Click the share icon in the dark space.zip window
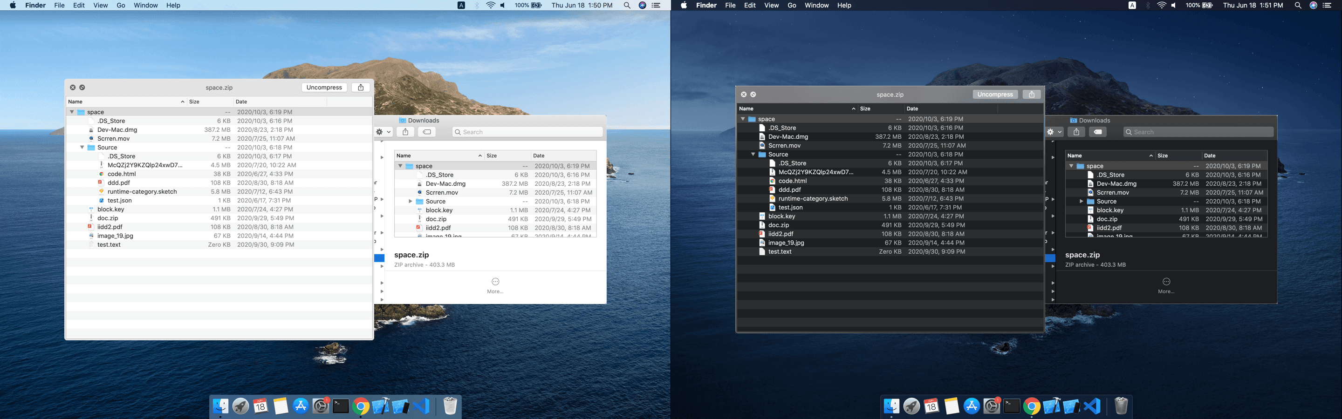Image resolution: width=1342 pixels, height=419 pixels. pyautogui.click(x=1031, y=95)
